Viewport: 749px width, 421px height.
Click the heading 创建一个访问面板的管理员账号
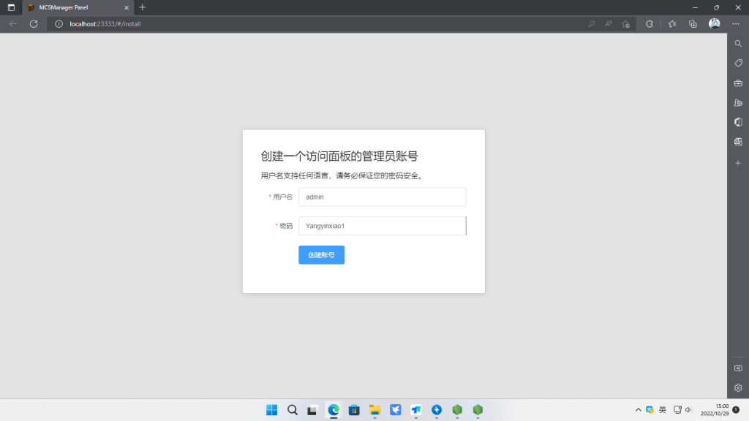[339, 156]
